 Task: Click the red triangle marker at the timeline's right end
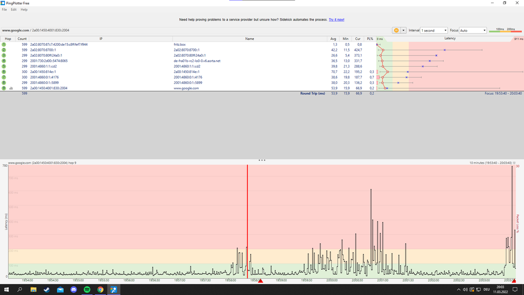514,281
